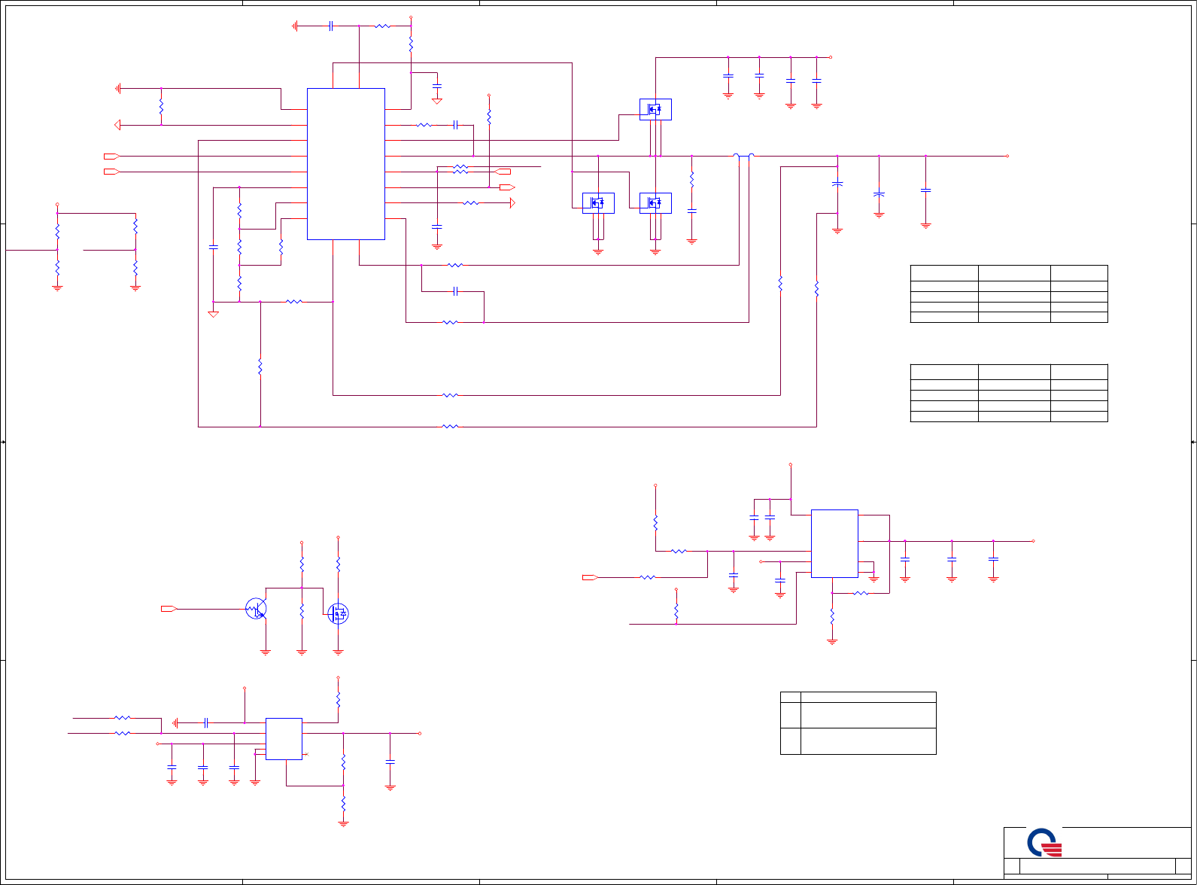Select the circular MOSFET symbol beside the BJT
The height and width of the screenshot is (885, 1197).
pyautogui.click(x=339, y=613)
